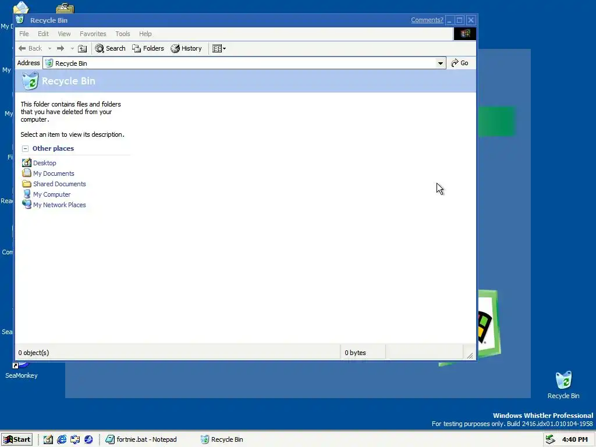Open Shared Documents from Other places

point(59,184)
